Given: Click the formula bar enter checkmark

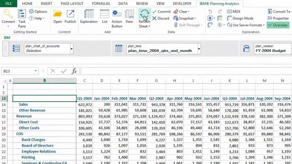Looking at the screenshot, I should [64, 71].
